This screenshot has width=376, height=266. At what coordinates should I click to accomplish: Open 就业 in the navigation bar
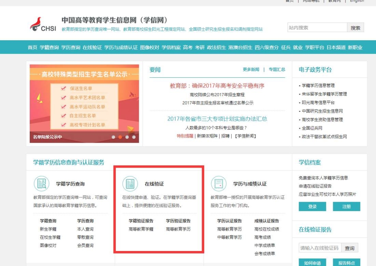coord(298,47)
